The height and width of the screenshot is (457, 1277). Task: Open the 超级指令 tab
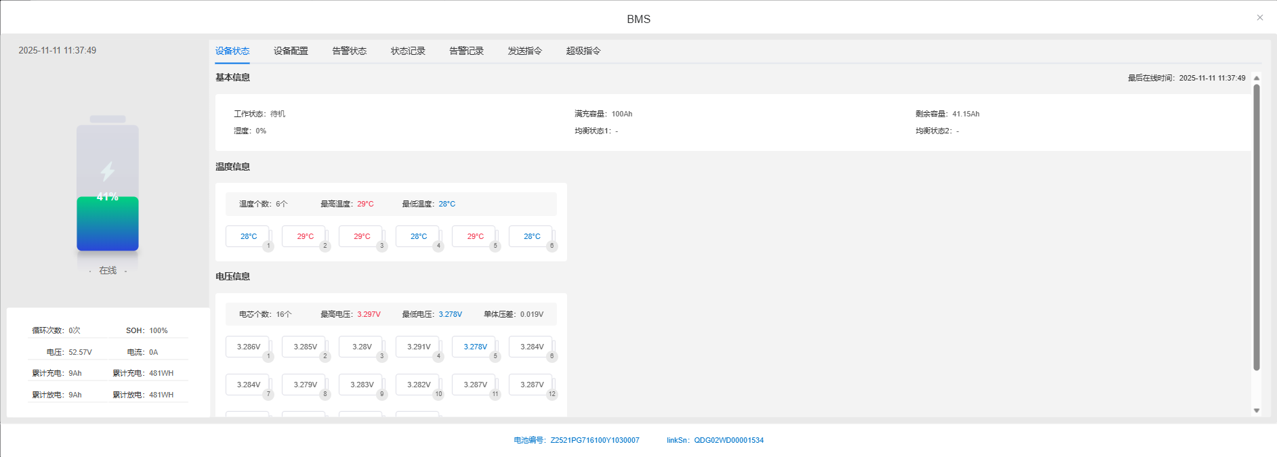[583, 51]
